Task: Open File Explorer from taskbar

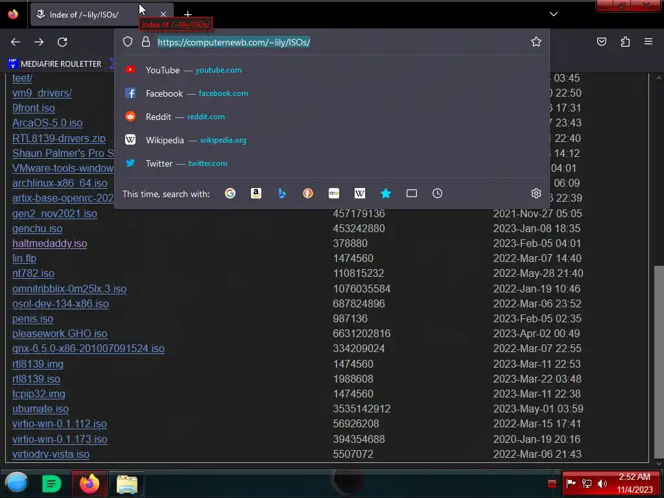Action: [x=126, y=484]
